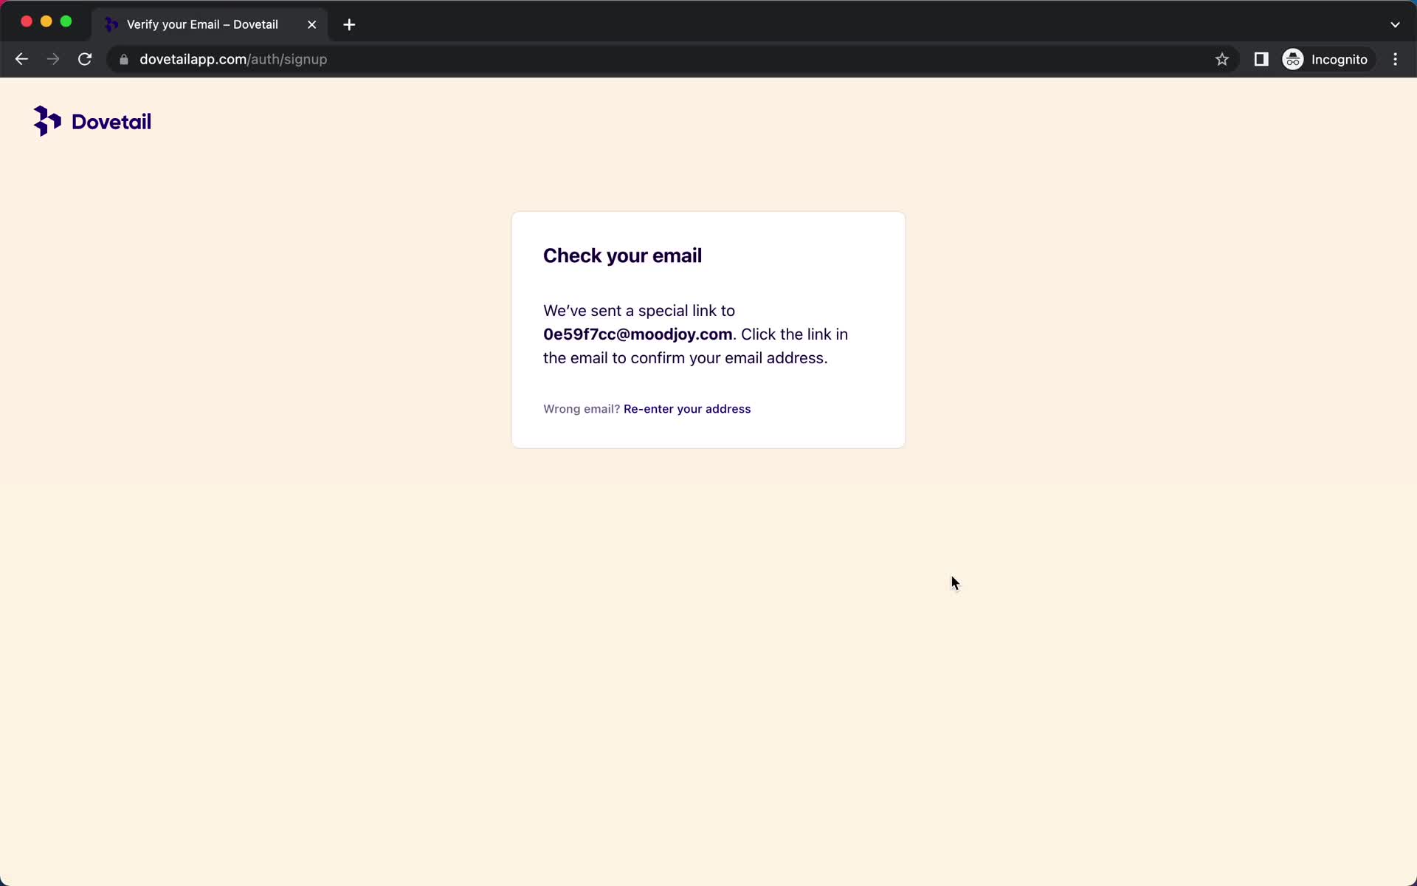Click the Dovetail logo

92,120
